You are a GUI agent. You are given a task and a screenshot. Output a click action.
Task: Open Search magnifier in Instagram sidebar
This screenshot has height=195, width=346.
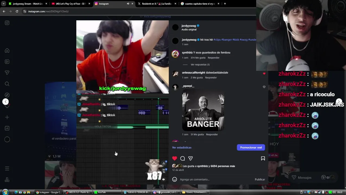[7, 84]
